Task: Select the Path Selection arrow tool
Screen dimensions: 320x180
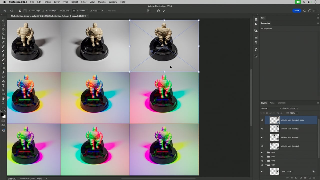Action: 3,90
